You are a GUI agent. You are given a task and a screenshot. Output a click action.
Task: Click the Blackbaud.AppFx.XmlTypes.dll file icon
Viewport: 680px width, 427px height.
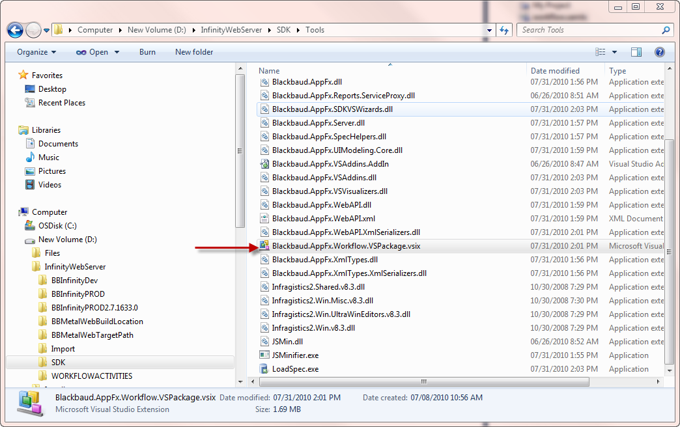pos(264,260)
